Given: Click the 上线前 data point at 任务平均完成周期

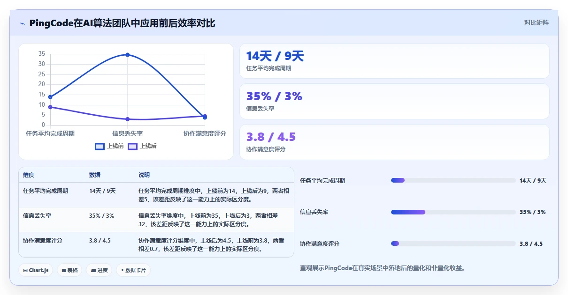Looking at the screenshot, I should (x=50, y=97).
